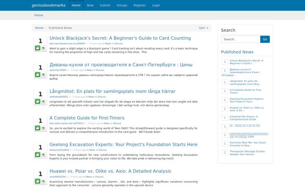Downvote the Диваны-кухни post
The height and width of the screenshot is (190, 305).
[43, 74]
